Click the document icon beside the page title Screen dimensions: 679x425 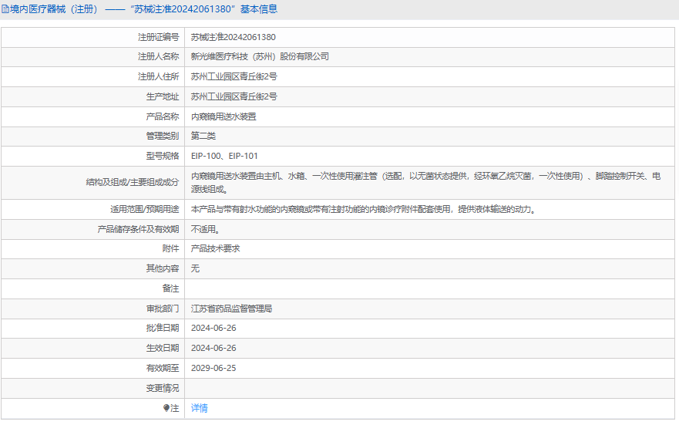coord(5,9)
